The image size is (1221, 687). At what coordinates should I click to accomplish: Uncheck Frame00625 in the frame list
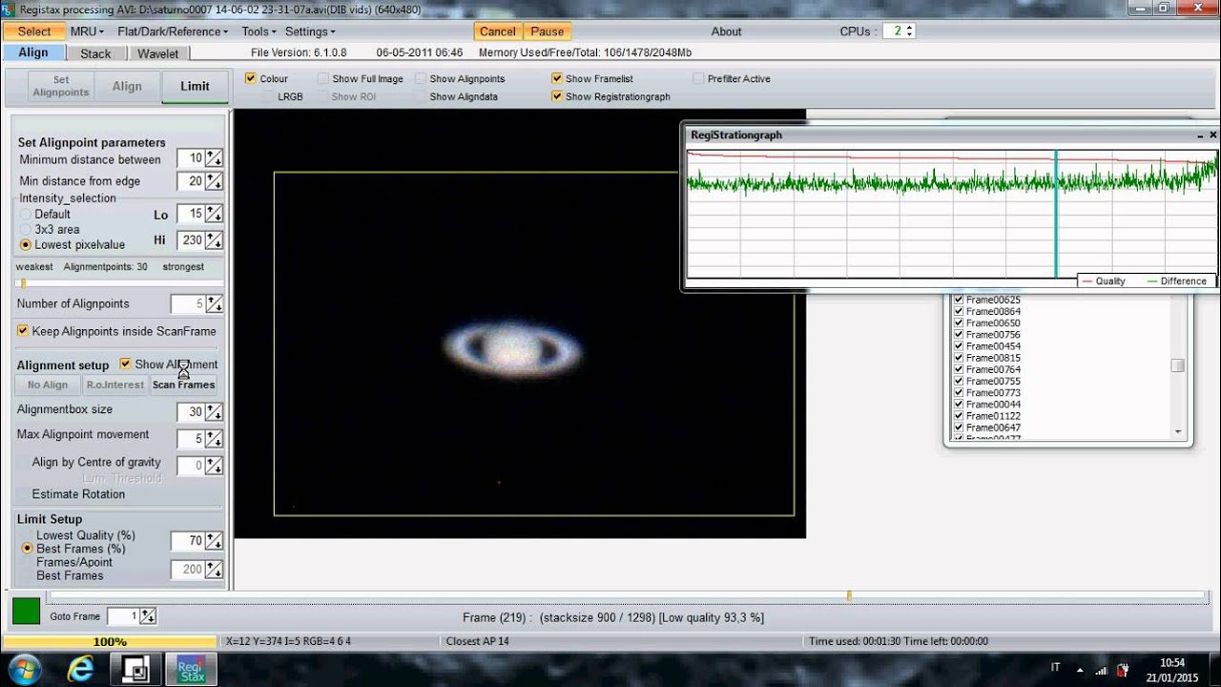coord(959,301)
